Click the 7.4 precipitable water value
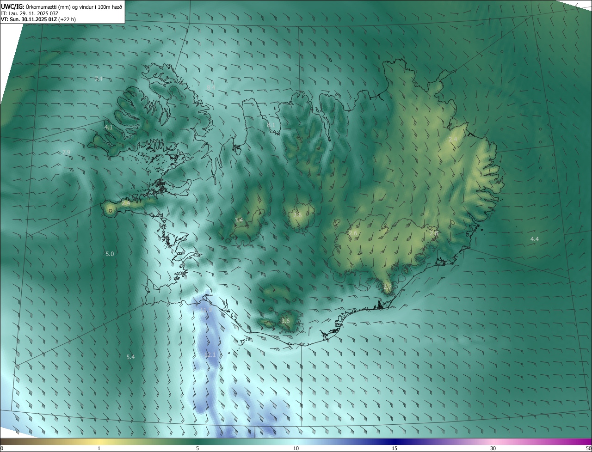The width and height of the screenshot is (592, 452). point(99,79)
